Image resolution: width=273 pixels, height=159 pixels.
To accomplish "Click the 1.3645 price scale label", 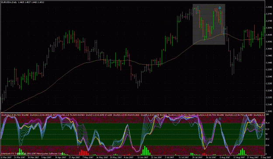I will 269,35.
